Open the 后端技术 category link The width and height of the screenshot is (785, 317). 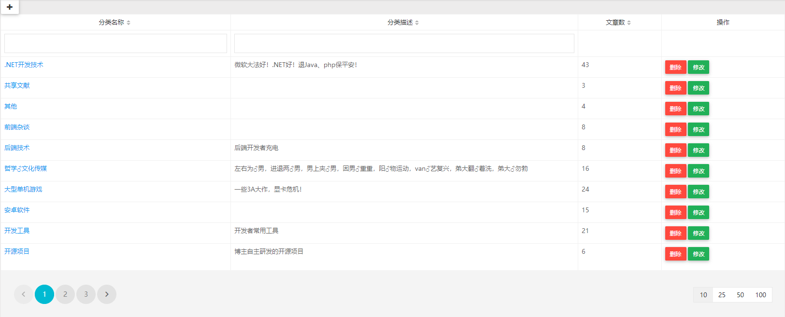[17, 148]
